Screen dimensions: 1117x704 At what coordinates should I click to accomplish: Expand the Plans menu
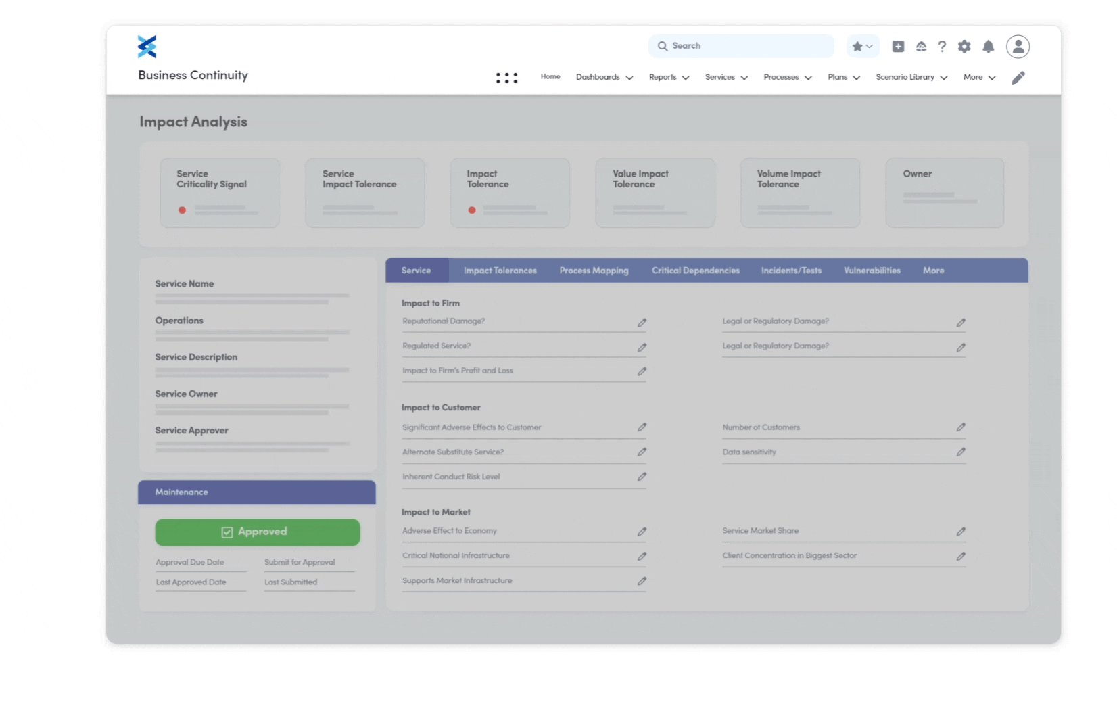(844, 77)
